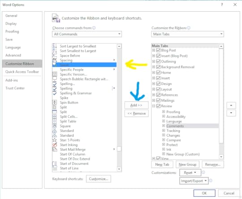
Task: Select the Spin Button icon
Action: tap(55, 102)
